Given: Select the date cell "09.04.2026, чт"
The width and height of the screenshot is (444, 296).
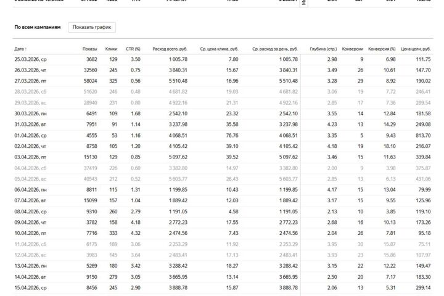Looking at the screenshot, I should pos(30,223).
